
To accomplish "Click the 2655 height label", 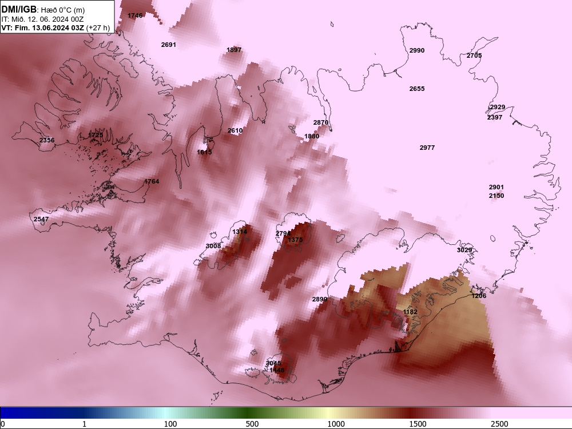I will [x=417, y=89].
